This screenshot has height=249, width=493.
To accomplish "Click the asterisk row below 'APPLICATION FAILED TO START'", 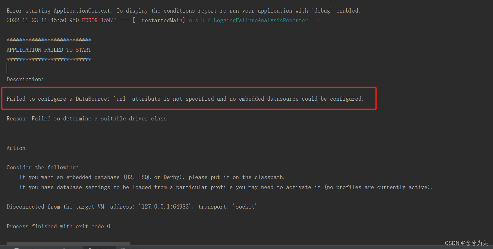I will 49,60.
